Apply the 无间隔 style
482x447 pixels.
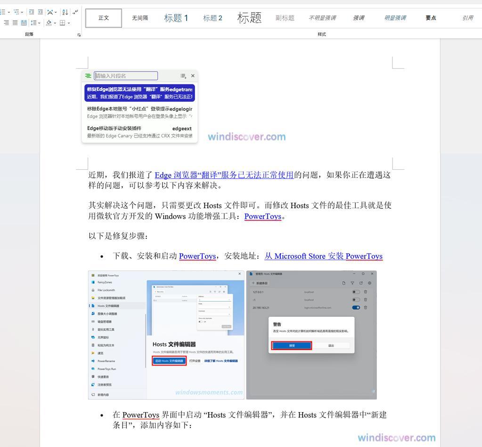(x=140, y=18)
